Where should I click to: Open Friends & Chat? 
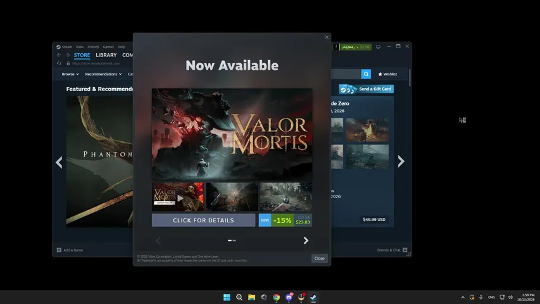click(x=392, y=250)
